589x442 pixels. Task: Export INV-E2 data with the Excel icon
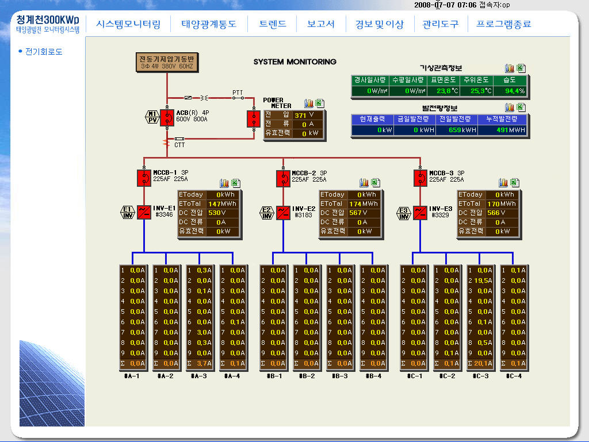[375, 183]
